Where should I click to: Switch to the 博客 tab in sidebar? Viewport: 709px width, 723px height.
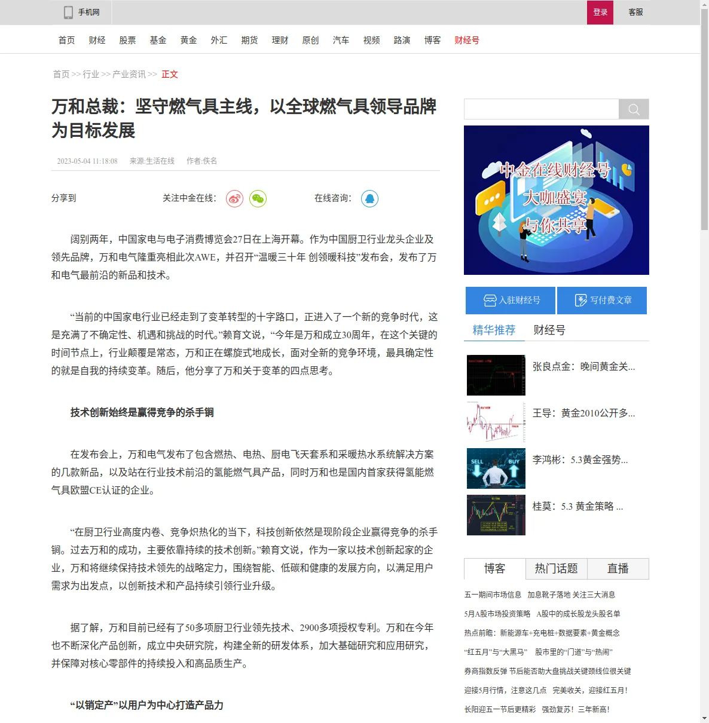(495, 569)
